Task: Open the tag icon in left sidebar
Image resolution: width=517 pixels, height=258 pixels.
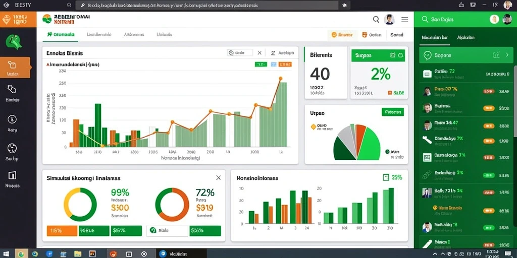Action: pos(12,89)
